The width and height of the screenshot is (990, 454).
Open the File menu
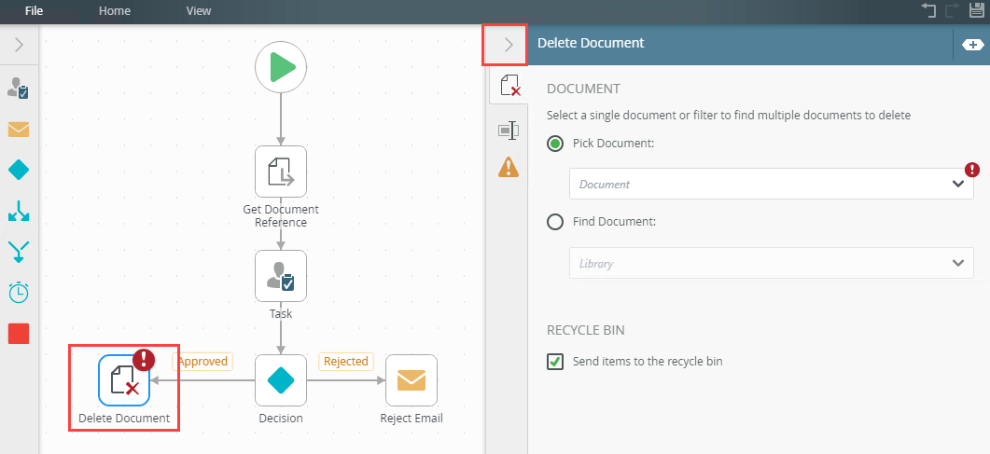(x=34, y=11)
